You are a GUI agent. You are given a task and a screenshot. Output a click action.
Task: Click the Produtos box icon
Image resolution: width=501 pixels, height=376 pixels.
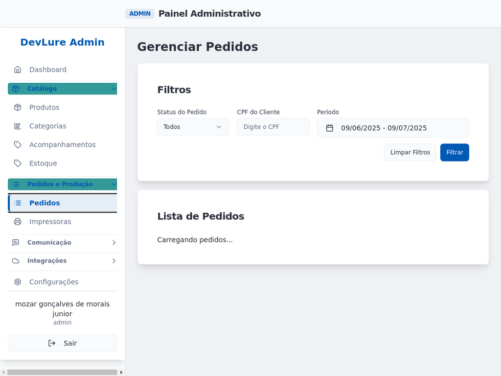tap(18, 107)
